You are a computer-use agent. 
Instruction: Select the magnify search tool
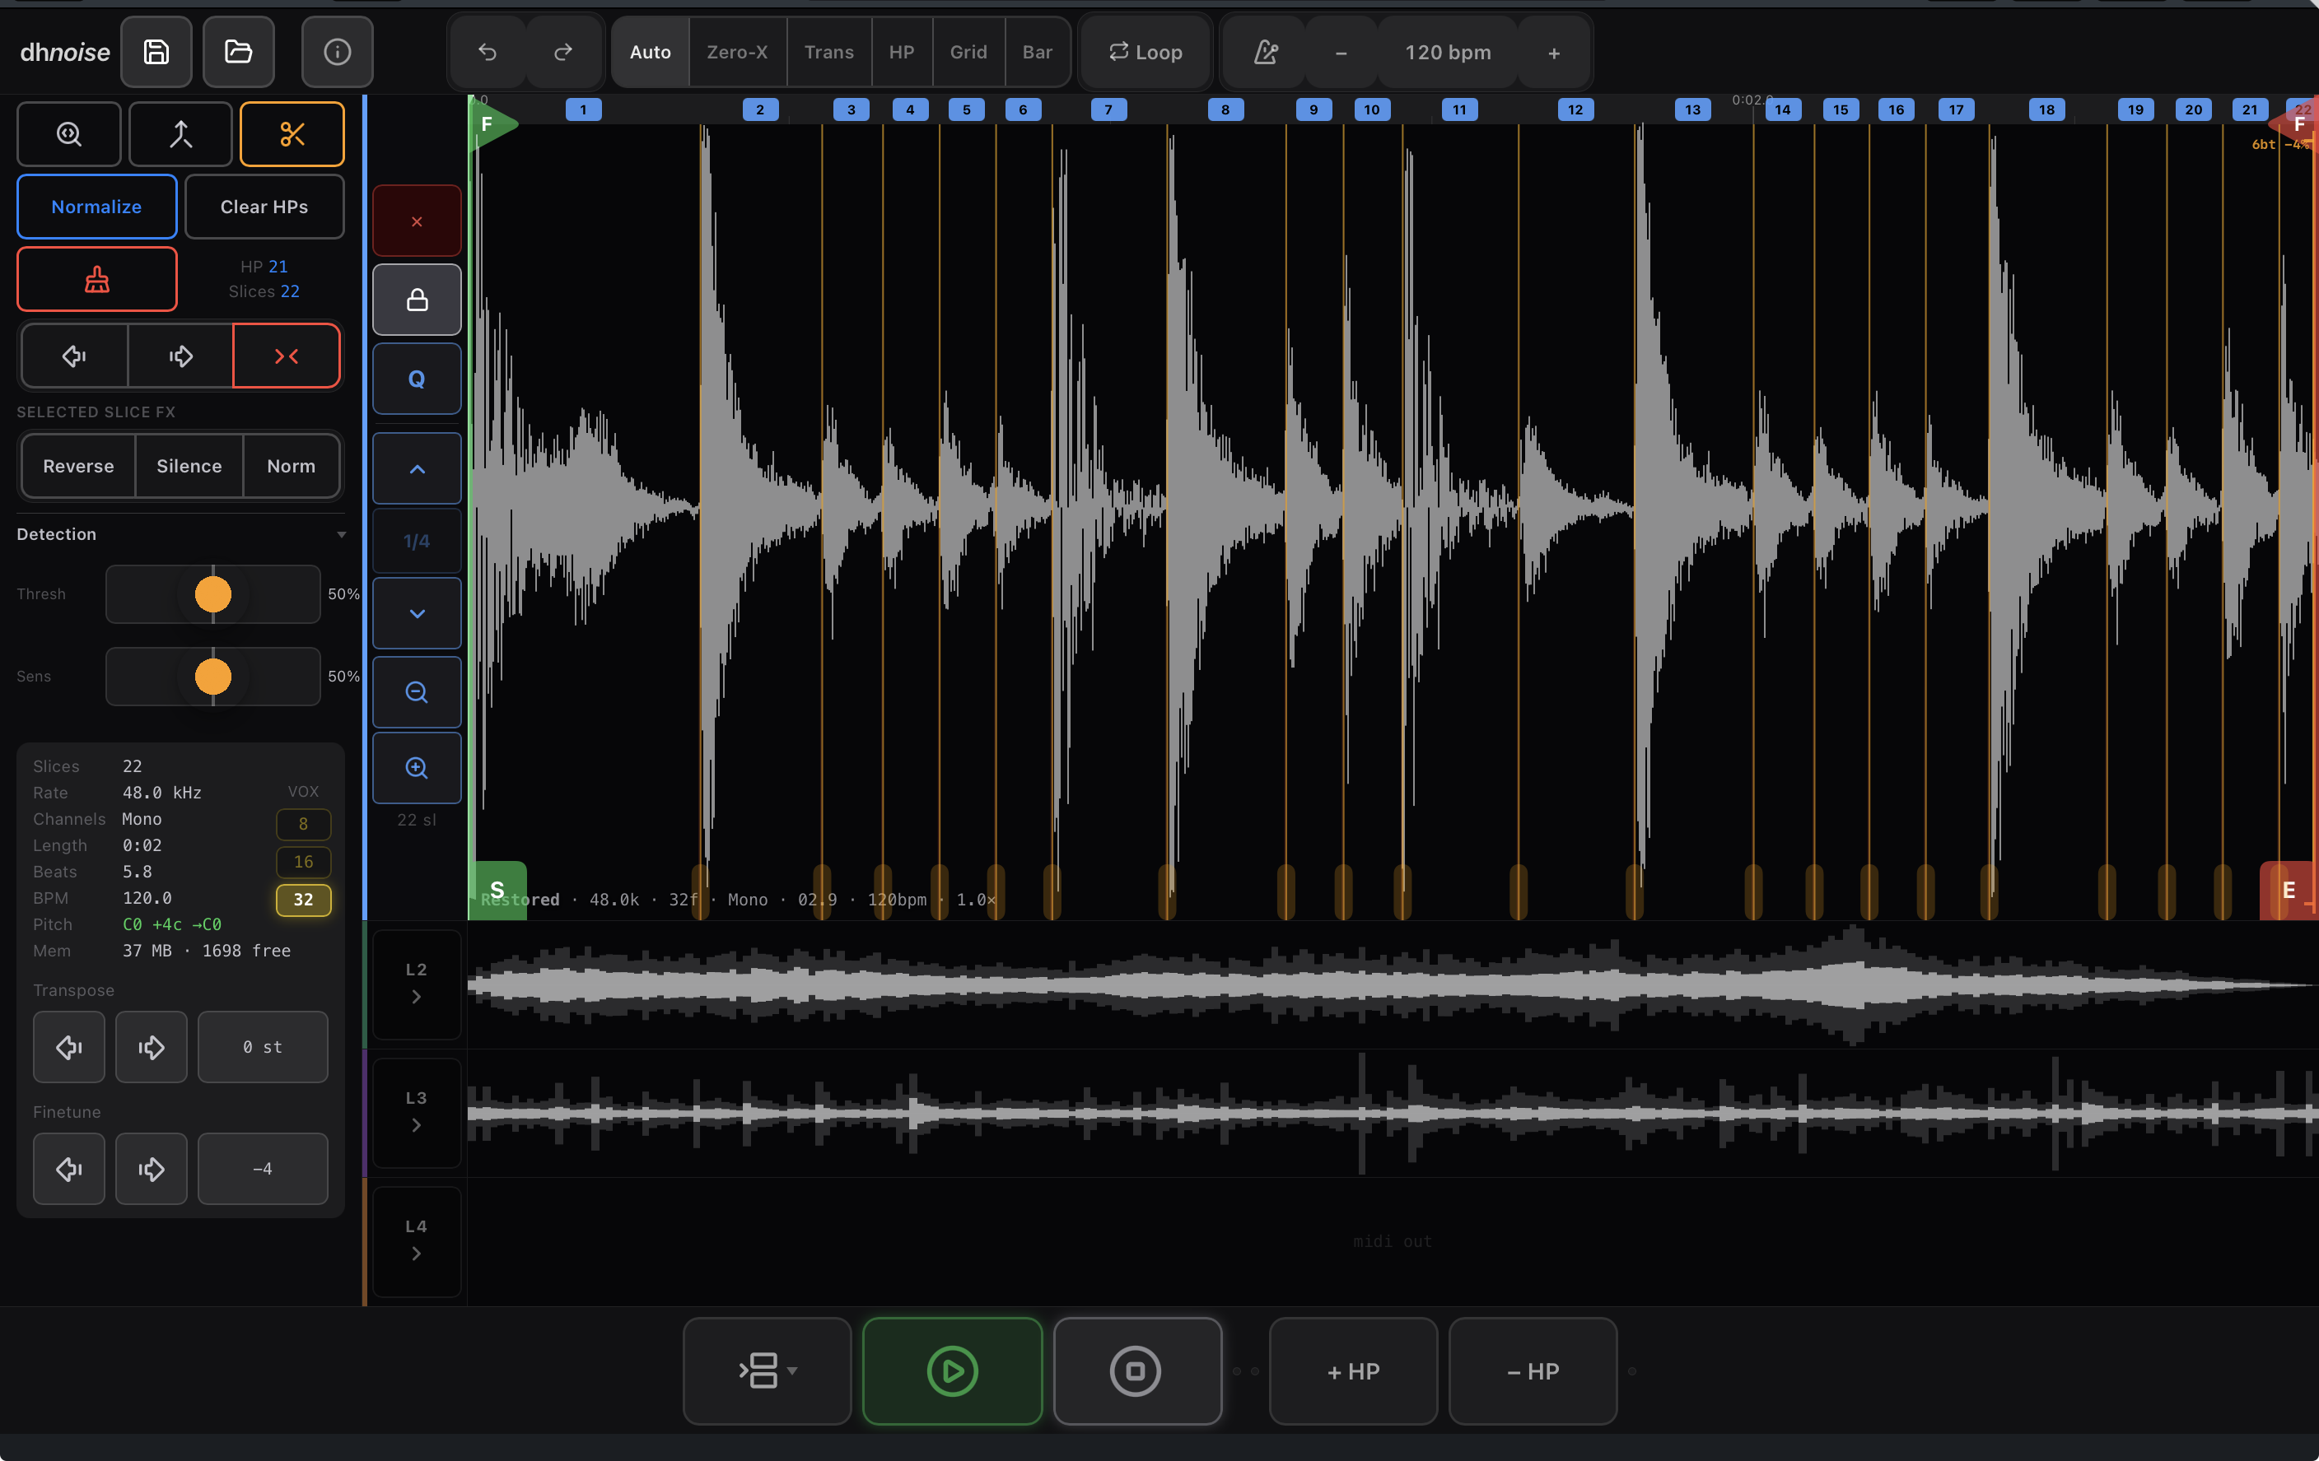69,134
